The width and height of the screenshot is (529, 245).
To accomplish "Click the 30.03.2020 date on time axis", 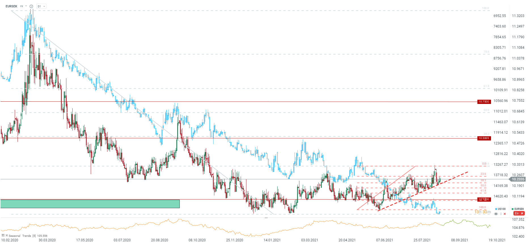I will pyautogui.click(x=47, y=240).
